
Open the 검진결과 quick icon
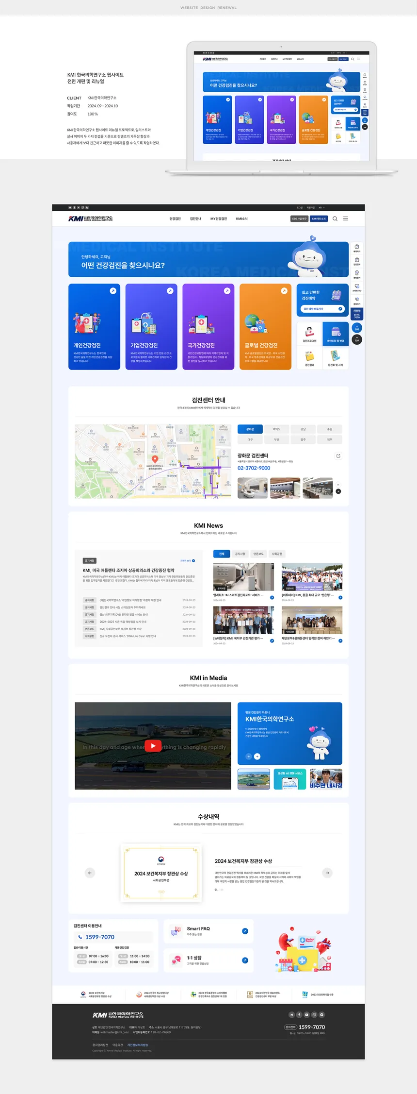click(309, 358)
